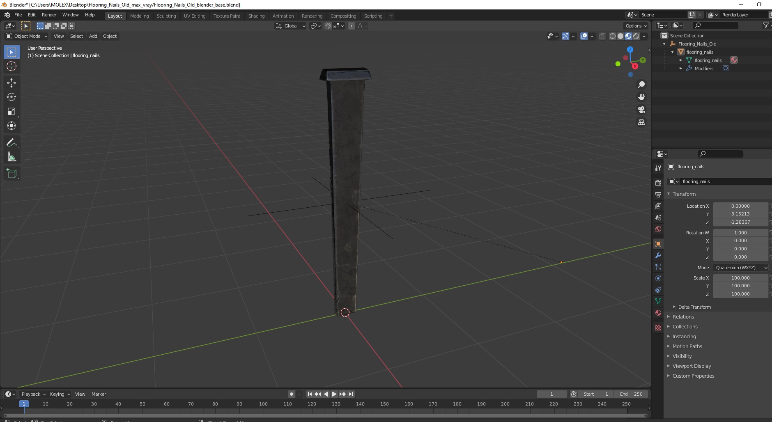Open the Tool properties tab

[x=658, y=168]
